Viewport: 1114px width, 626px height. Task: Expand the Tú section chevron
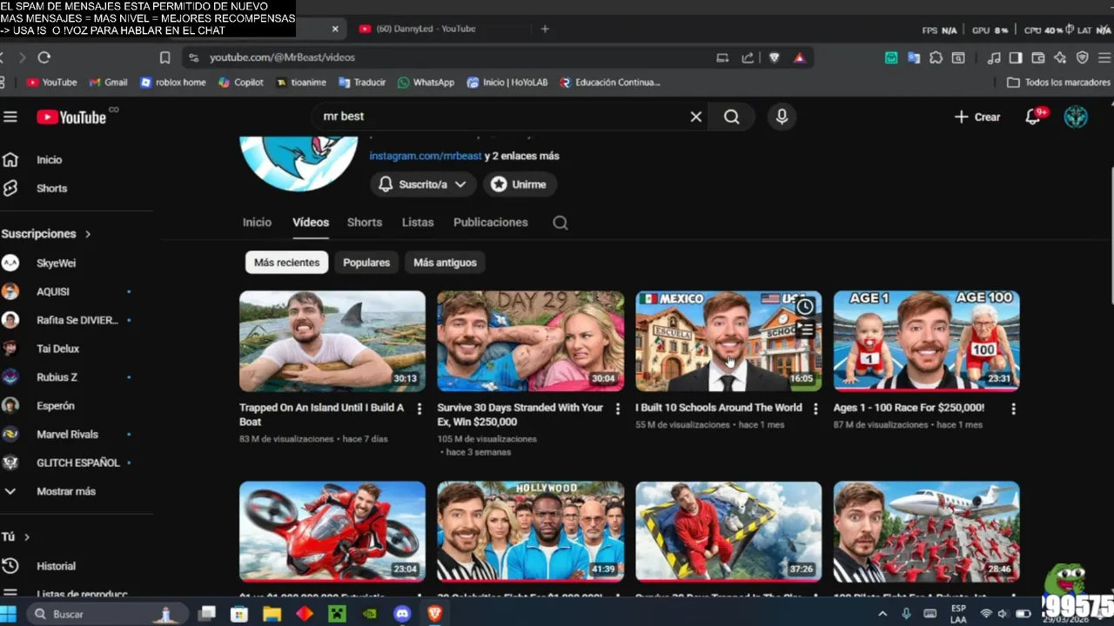tap(27, 537)
